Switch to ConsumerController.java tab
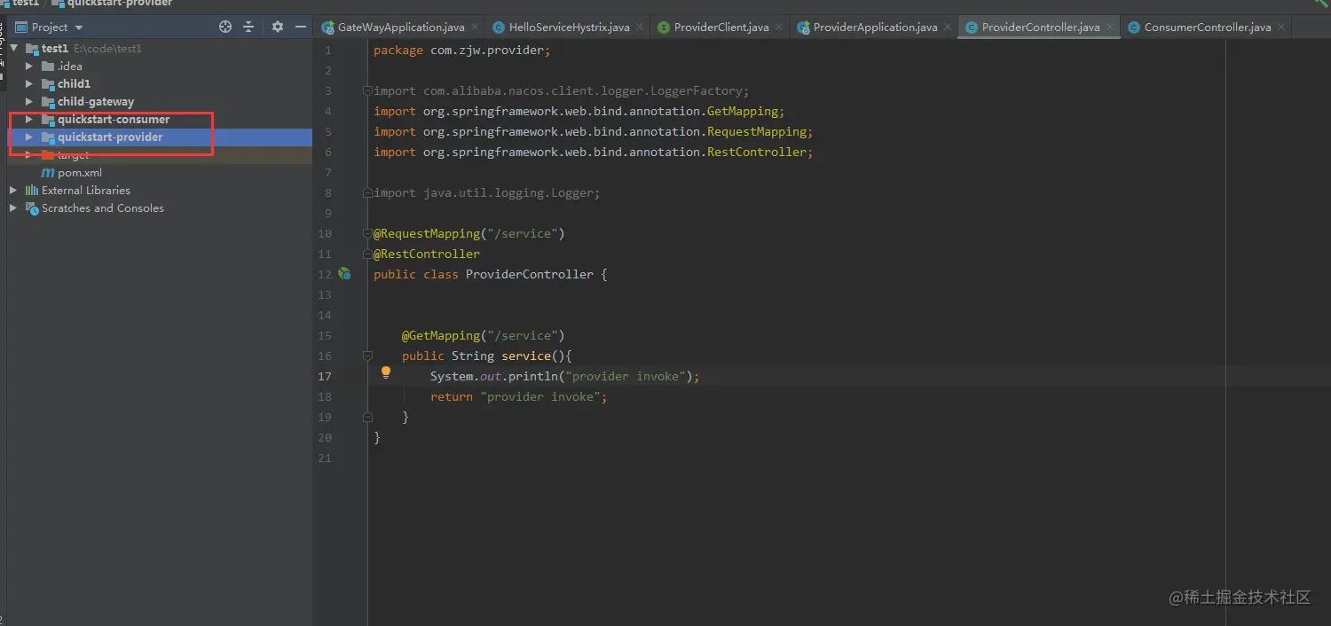Viewport: 1331px width, 626px height. pos(1208,27)
